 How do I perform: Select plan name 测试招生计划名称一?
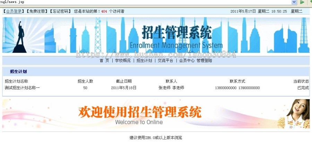pos(22,88)
